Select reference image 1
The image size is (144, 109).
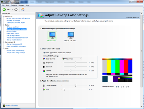pyautogui.click(x=117, y=87)
